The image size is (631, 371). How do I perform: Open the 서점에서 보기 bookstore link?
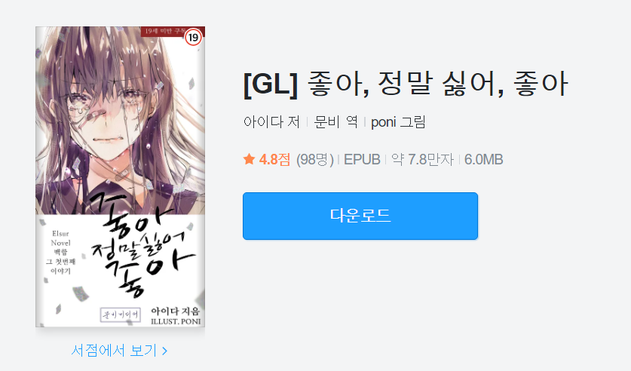pyautogui.click(x=119, y=351)
